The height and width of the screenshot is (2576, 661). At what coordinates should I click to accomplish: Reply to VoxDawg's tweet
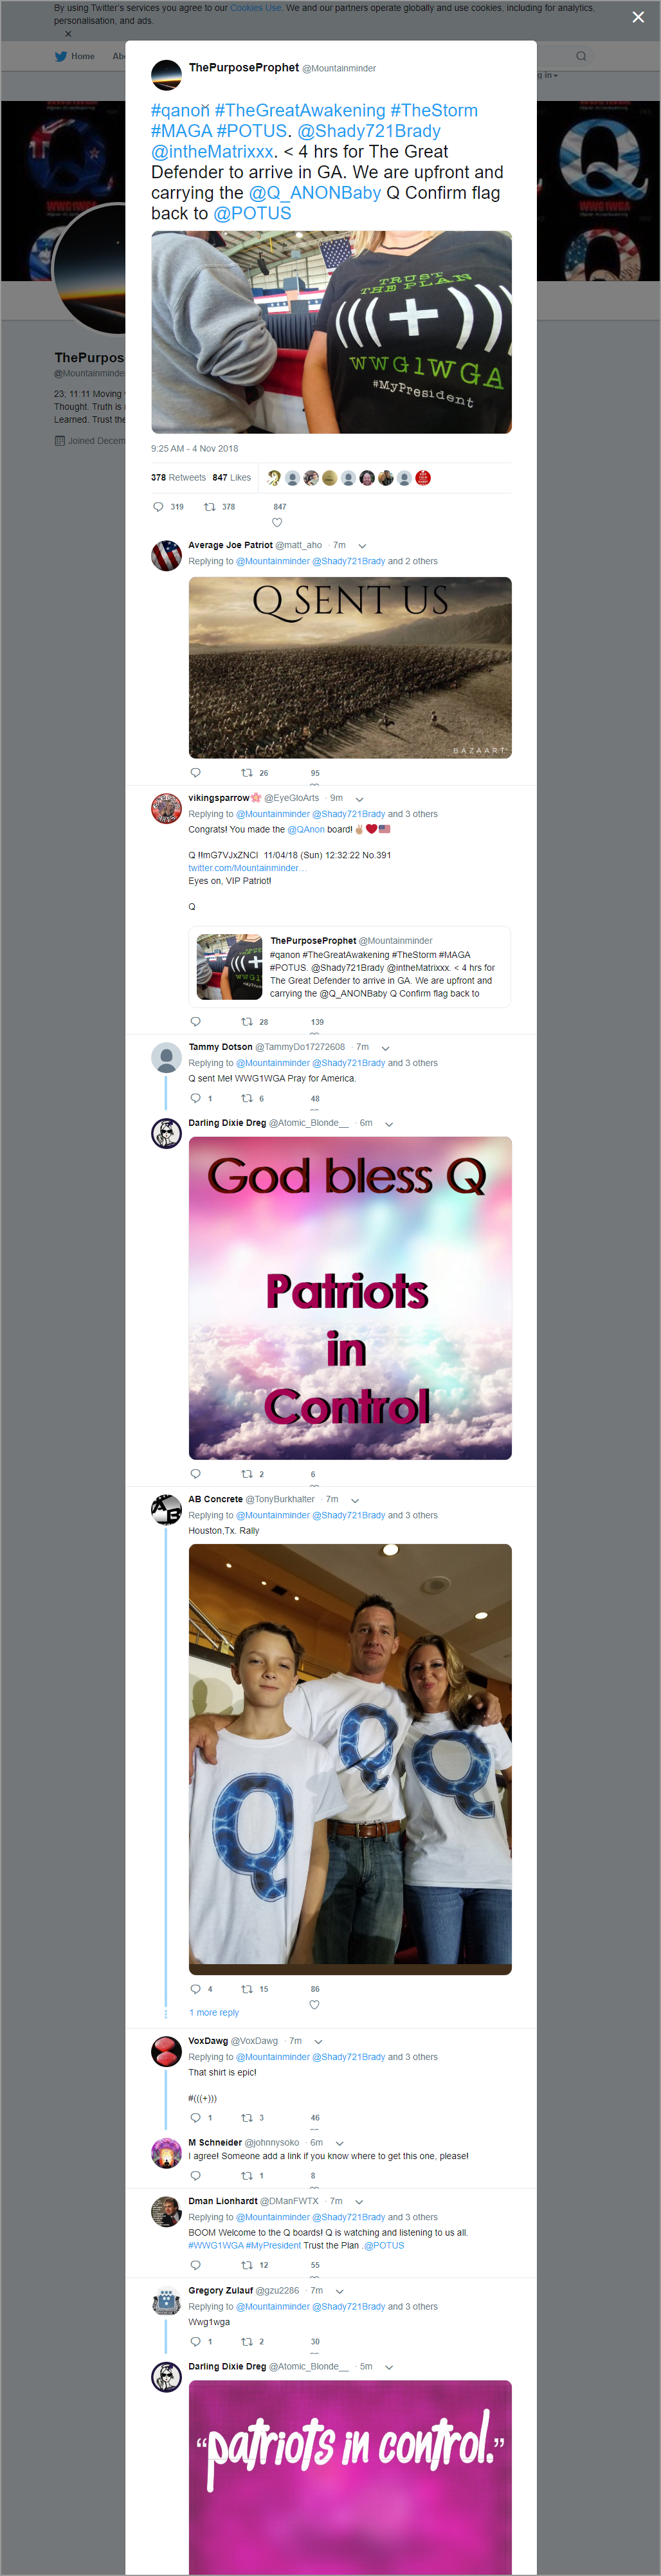(x=195, y=2118)
